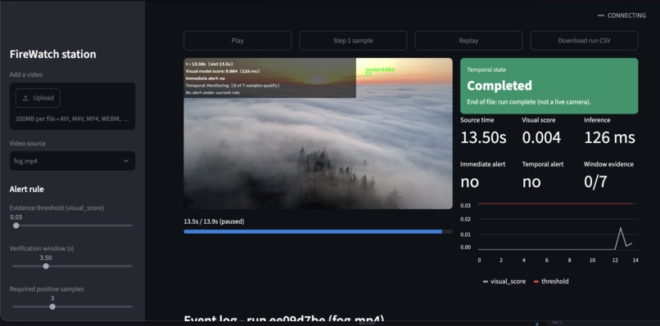Click the Evidence threshold slider handle

[16, 226]
